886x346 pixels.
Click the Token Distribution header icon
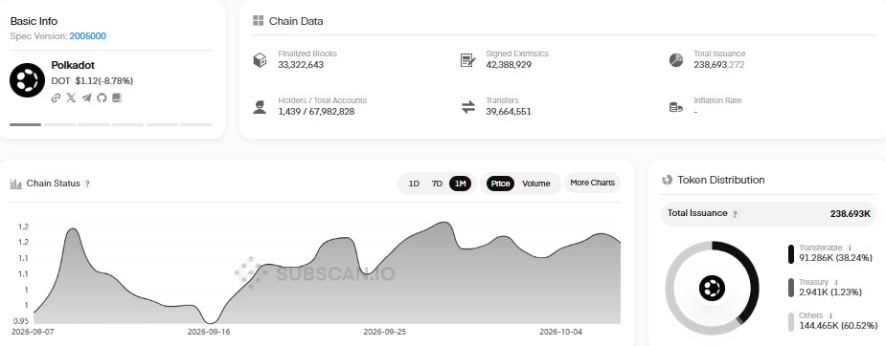click(667, 180)
